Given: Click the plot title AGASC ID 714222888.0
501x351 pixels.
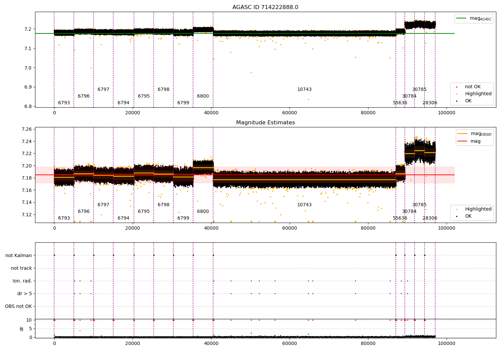Looking at the screenshot, I should tap(265, 7).
